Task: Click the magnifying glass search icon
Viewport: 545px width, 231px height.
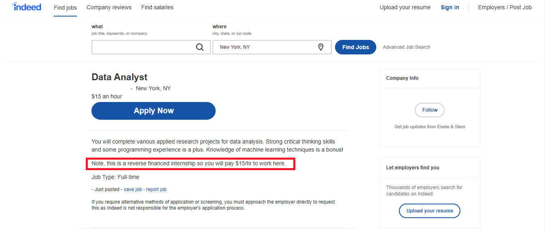Action: (200, 47)
